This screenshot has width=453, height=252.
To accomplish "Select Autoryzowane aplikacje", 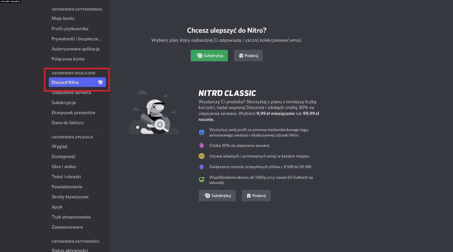I will [x=76, y=49].
